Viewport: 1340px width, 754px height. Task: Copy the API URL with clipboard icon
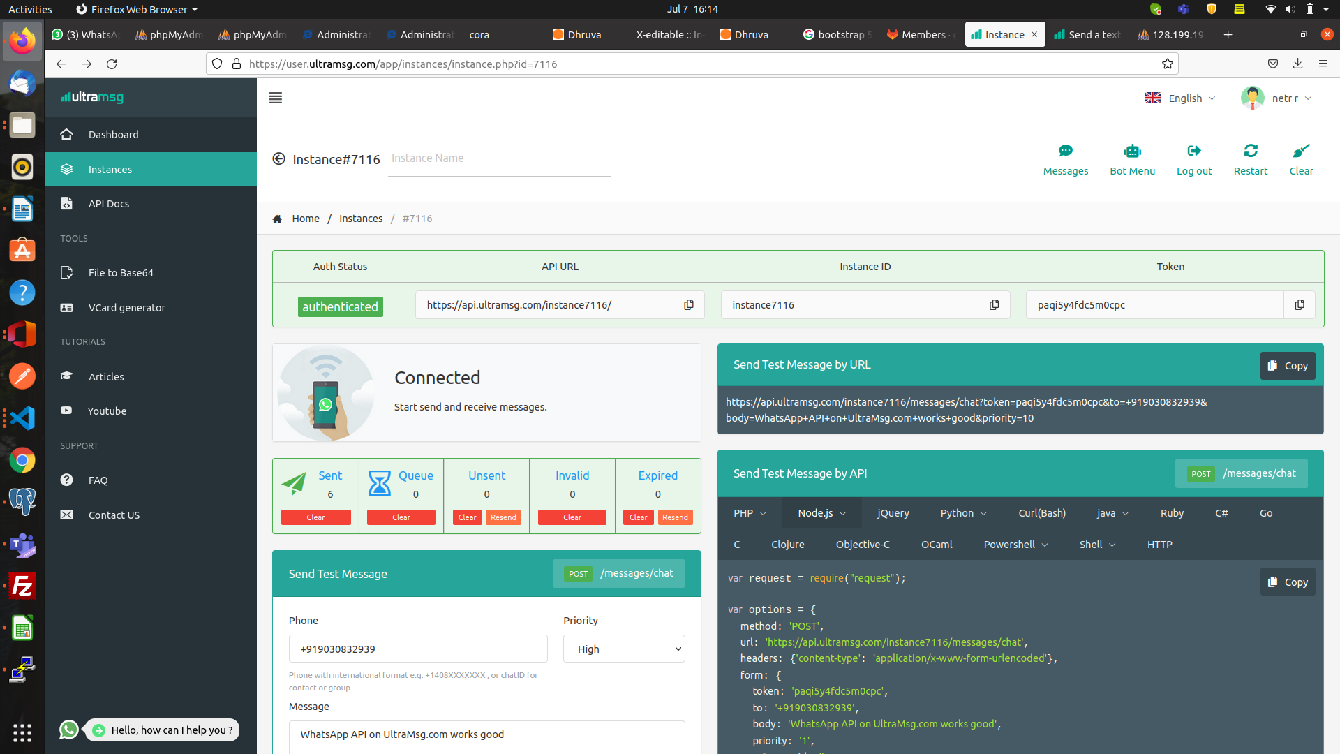click(x=688, y=305)
